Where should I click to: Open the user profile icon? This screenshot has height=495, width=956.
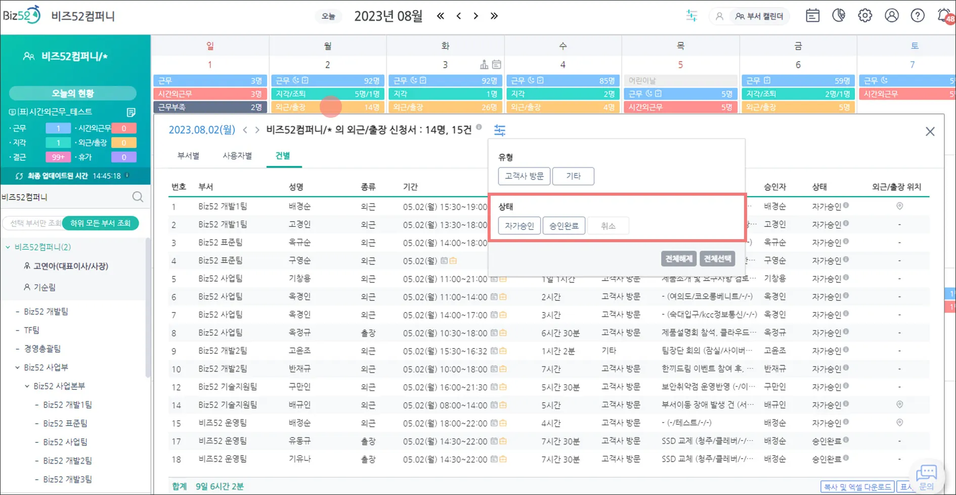click(x=892, y=16)
